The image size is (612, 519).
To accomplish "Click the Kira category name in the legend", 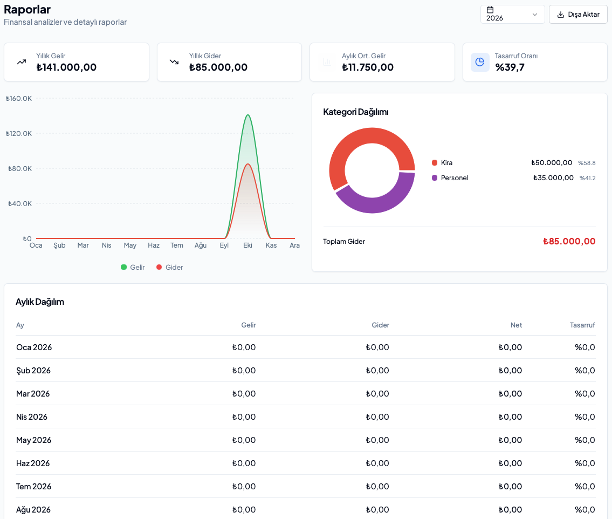I will point(446,163).
